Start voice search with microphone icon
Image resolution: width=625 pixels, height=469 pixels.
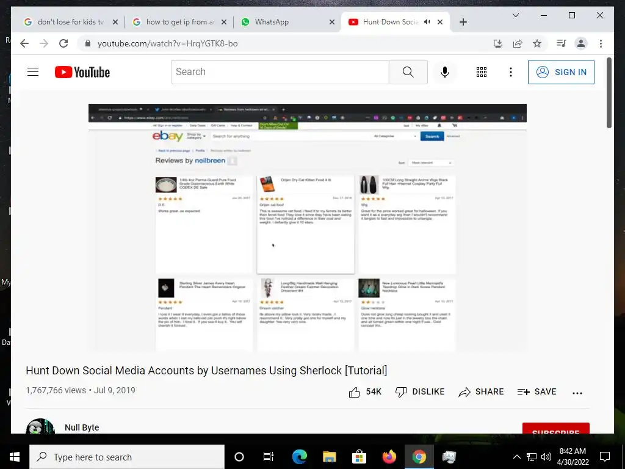click(445, 72)
